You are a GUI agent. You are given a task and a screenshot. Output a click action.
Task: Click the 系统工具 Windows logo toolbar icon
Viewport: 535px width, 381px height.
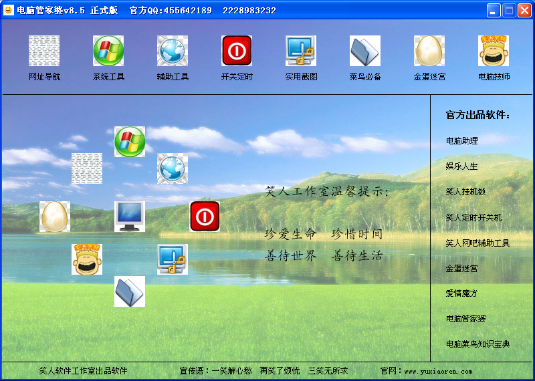point(108,51)
